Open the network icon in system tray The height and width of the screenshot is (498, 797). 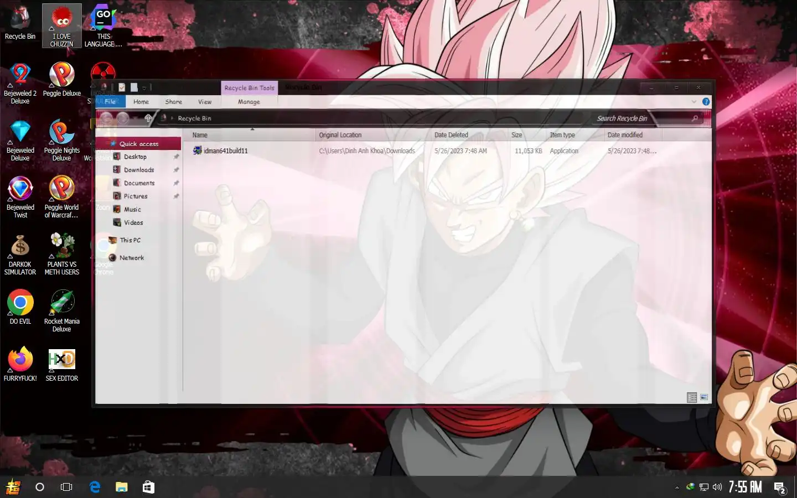click(x=704, y=487)
